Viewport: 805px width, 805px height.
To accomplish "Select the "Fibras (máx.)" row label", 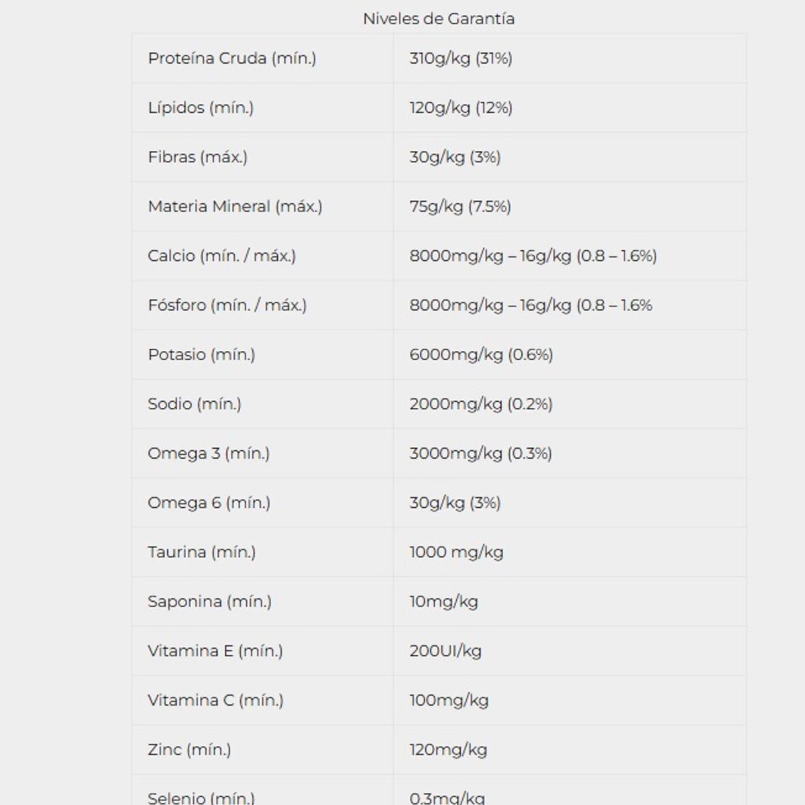I will [197, 157].
